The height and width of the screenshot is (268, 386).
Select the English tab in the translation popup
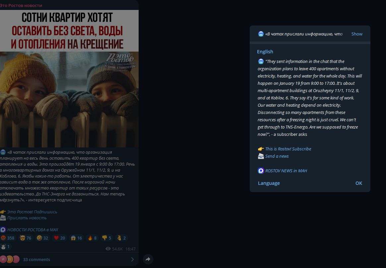tap(265, 52)
